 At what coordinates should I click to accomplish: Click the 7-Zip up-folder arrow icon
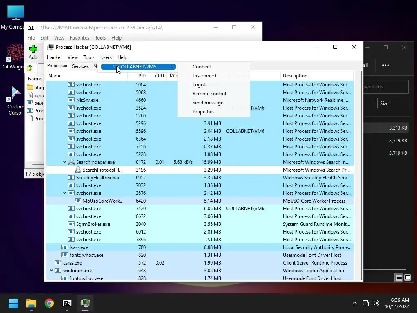click(x=30, y=68)
